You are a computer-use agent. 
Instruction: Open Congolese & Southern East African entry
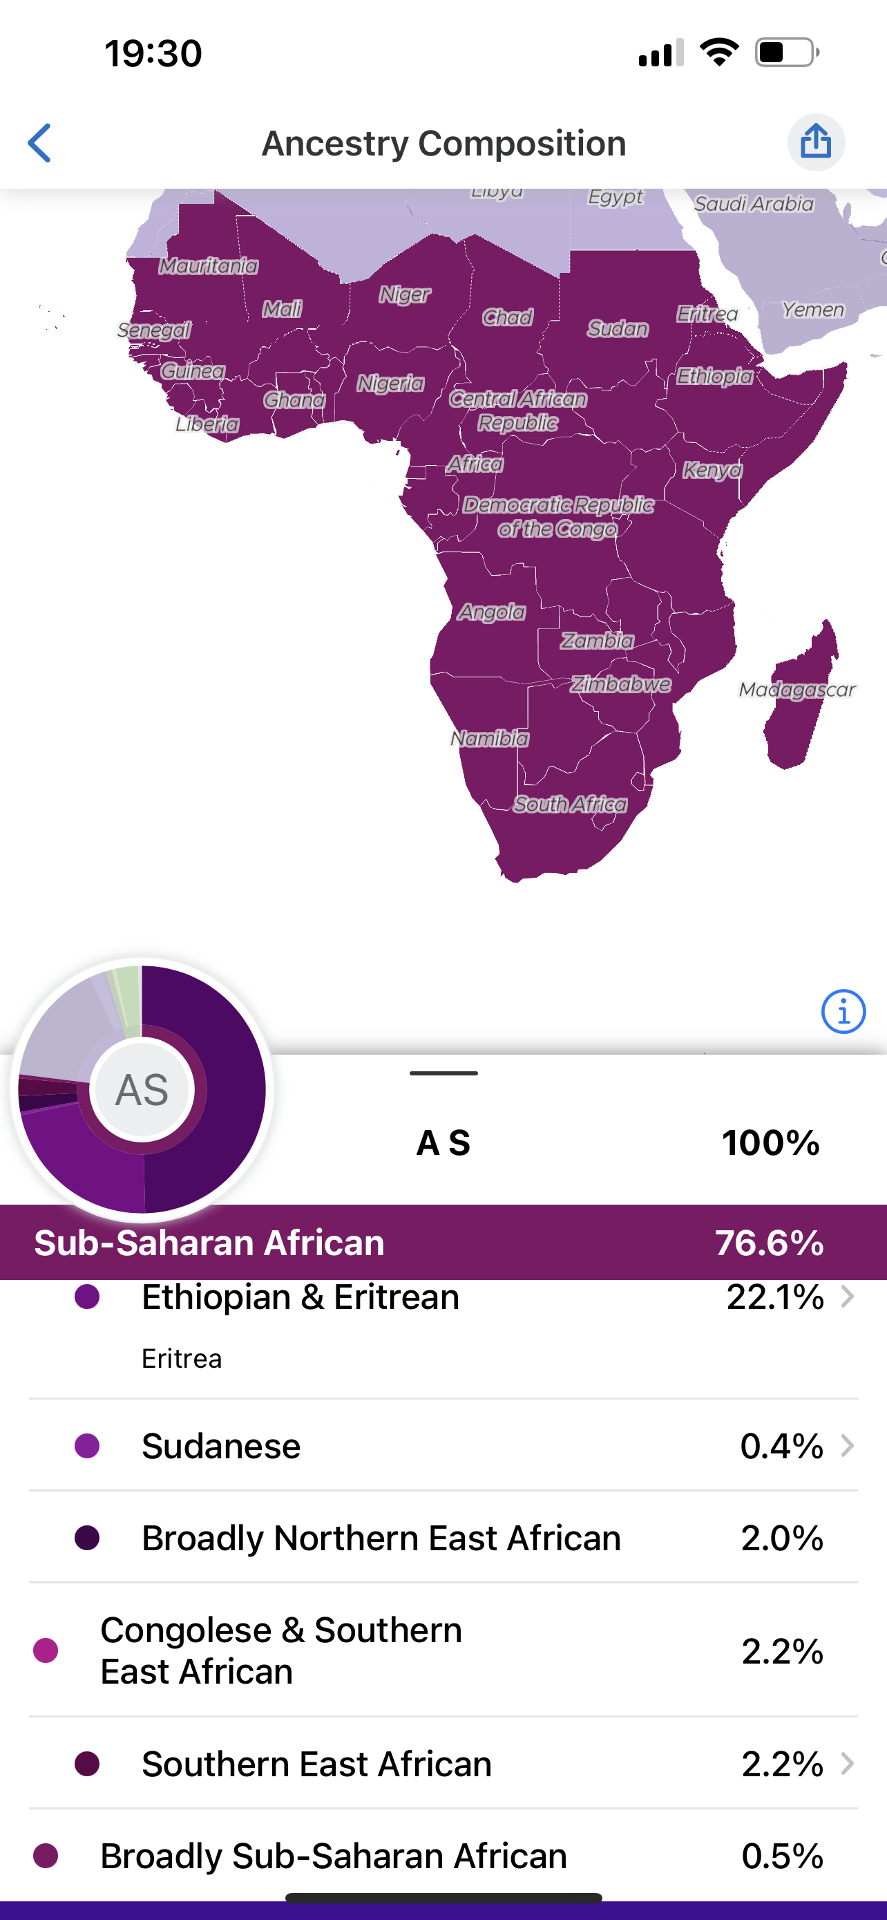[443, 1650]
